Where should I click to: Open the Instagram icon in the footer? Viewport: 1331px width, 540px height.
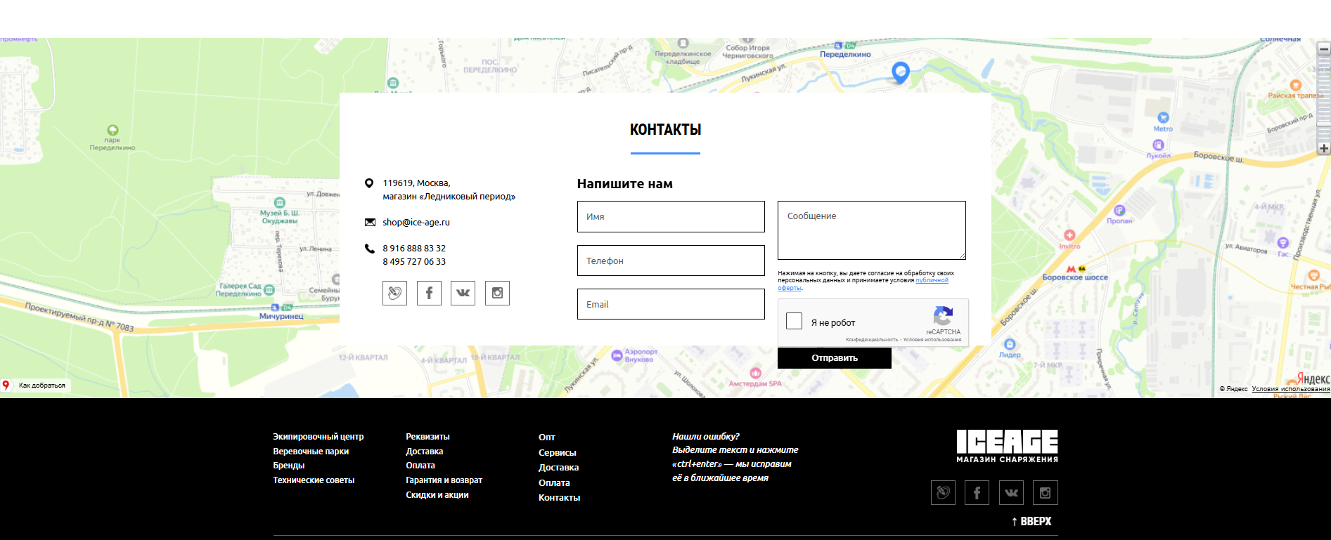click(x=1046, y=492)
